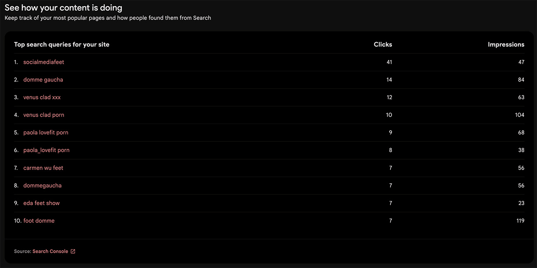Open the paola_lovefit underscore query link
This screenshot has height=268, width=537.
coord(46,151)
